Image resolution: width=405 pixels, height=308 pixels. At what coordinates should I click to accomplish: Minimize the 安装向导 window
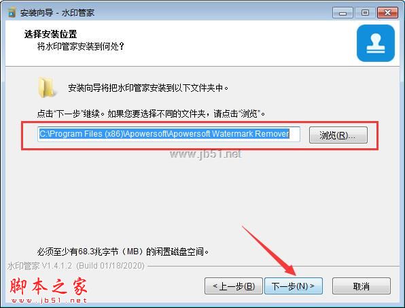[342, 13]
